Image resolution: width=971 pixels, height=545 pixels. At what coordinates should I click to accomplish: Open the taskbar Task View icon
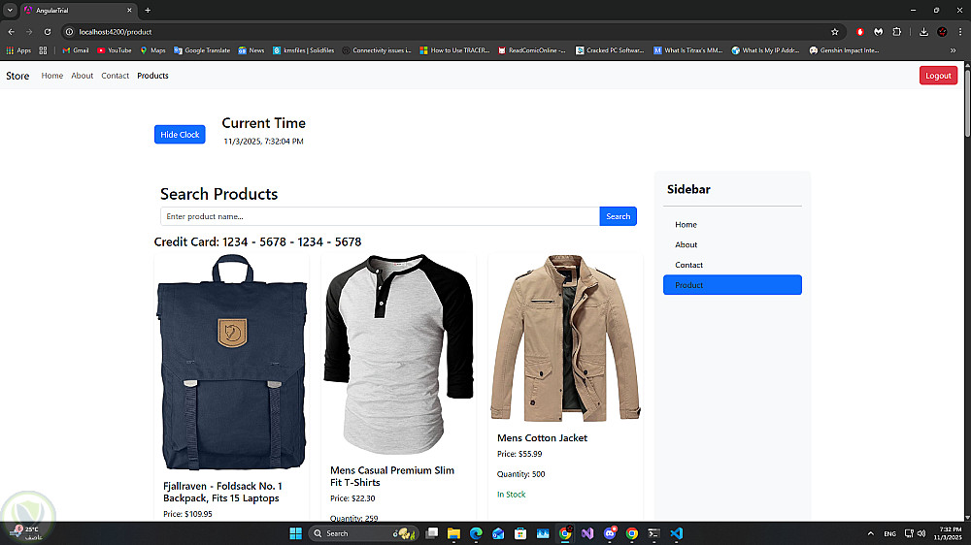coord(432,533)
